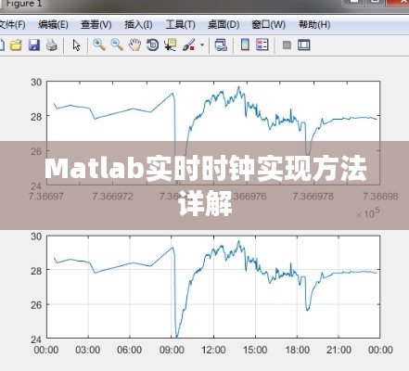
Task: Activate the Zoom Out magnifier tool
Action: tap(117, 45)
